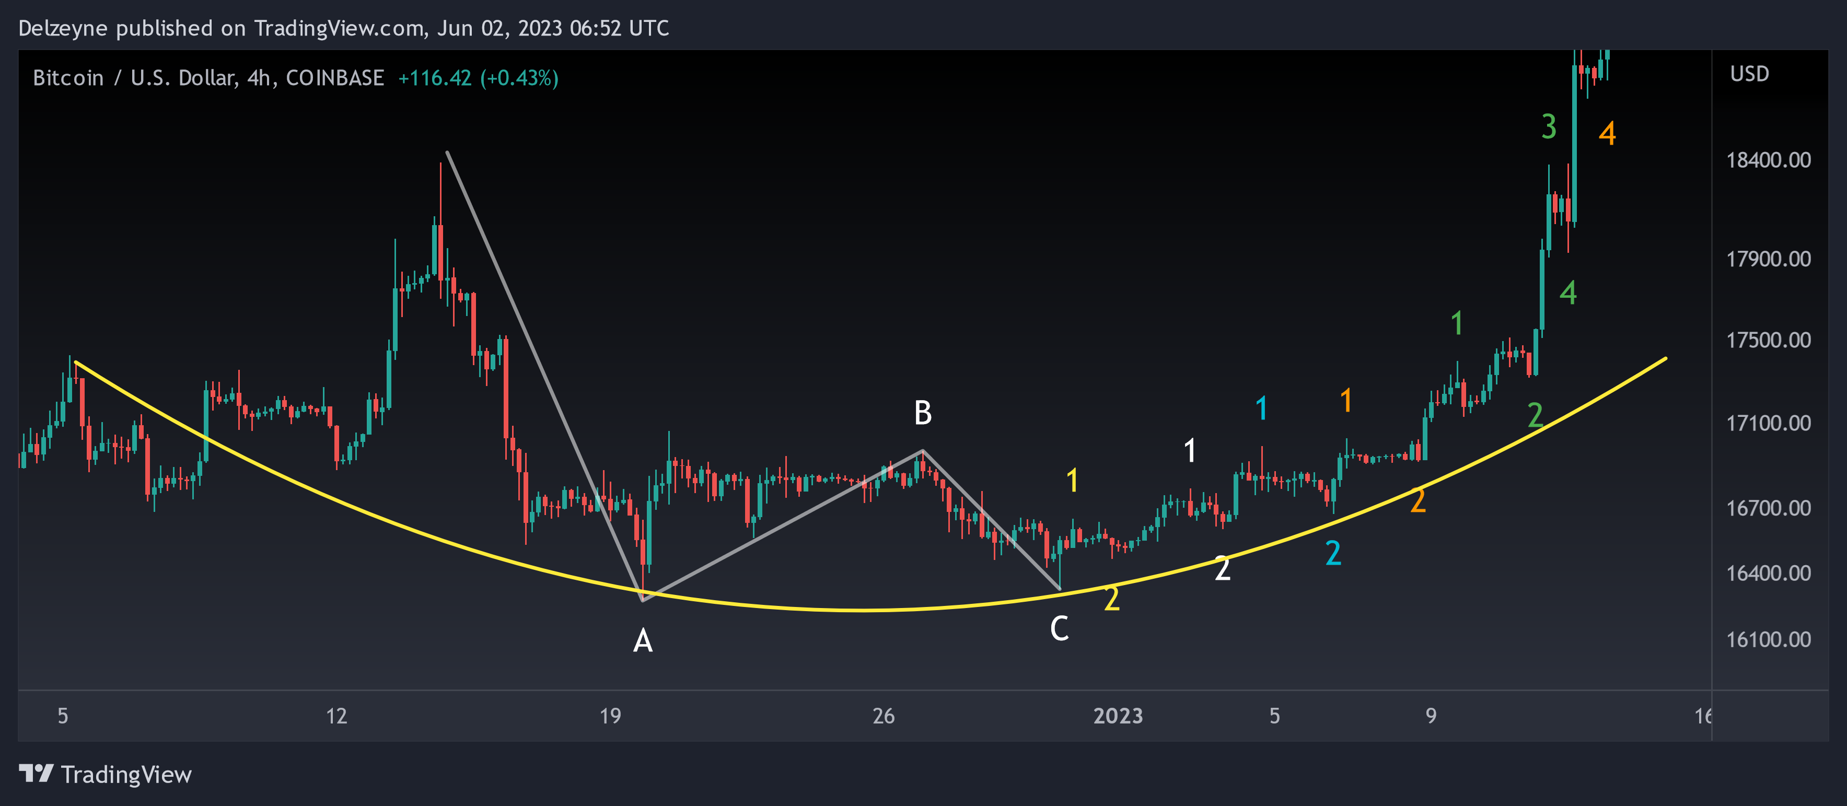The height and width of the screenshot is (806, 1847).
Task: Click the wave label C
Action: coord(1059,629)
